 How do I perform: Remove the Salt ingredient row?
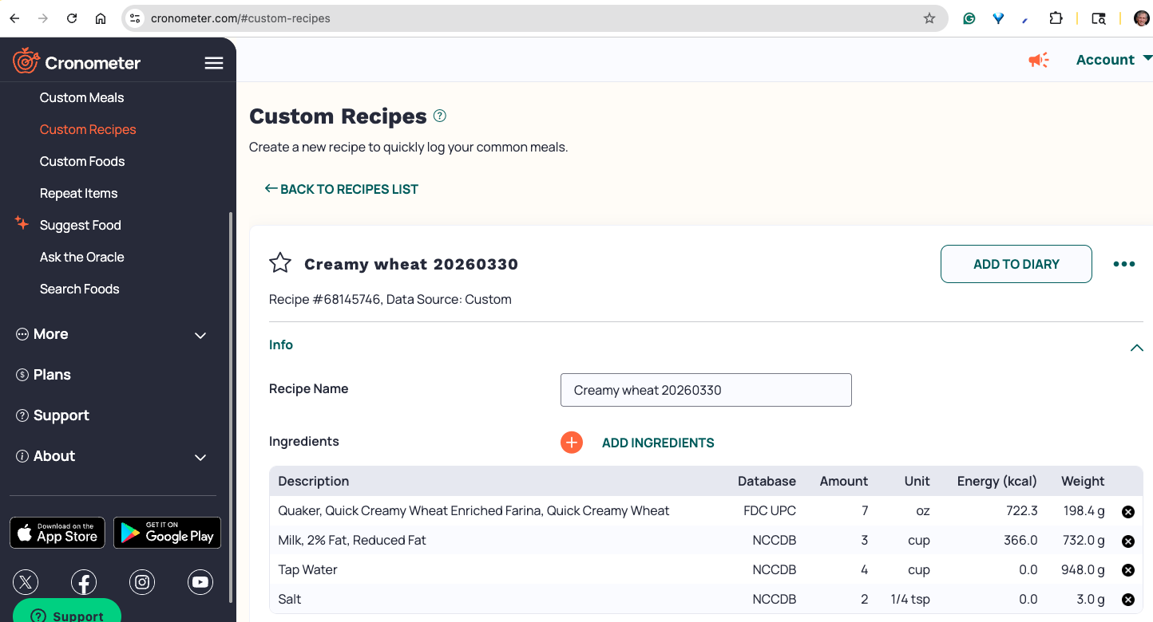[x=1128, y=600]
